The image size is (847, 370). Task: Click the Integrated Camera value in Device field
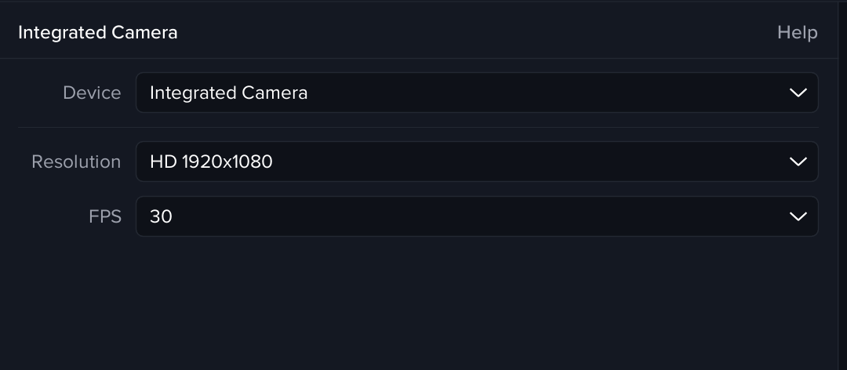228,92
